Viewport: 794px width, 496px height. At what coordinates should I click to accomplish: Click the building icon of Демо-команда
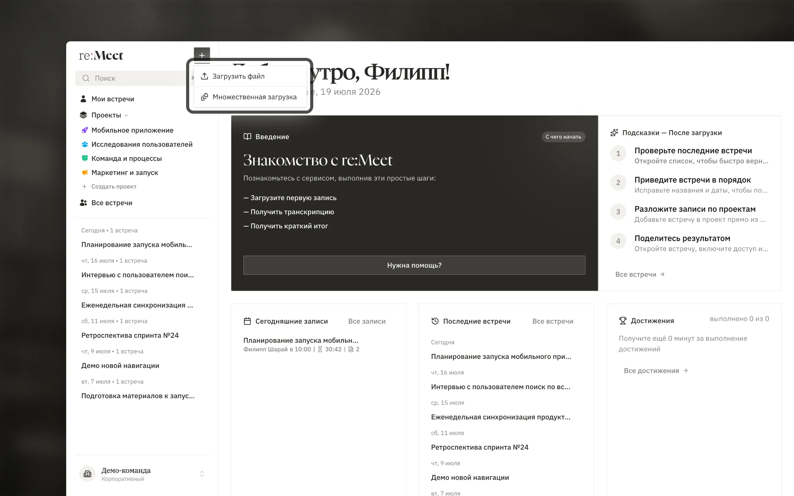point(88,474)
